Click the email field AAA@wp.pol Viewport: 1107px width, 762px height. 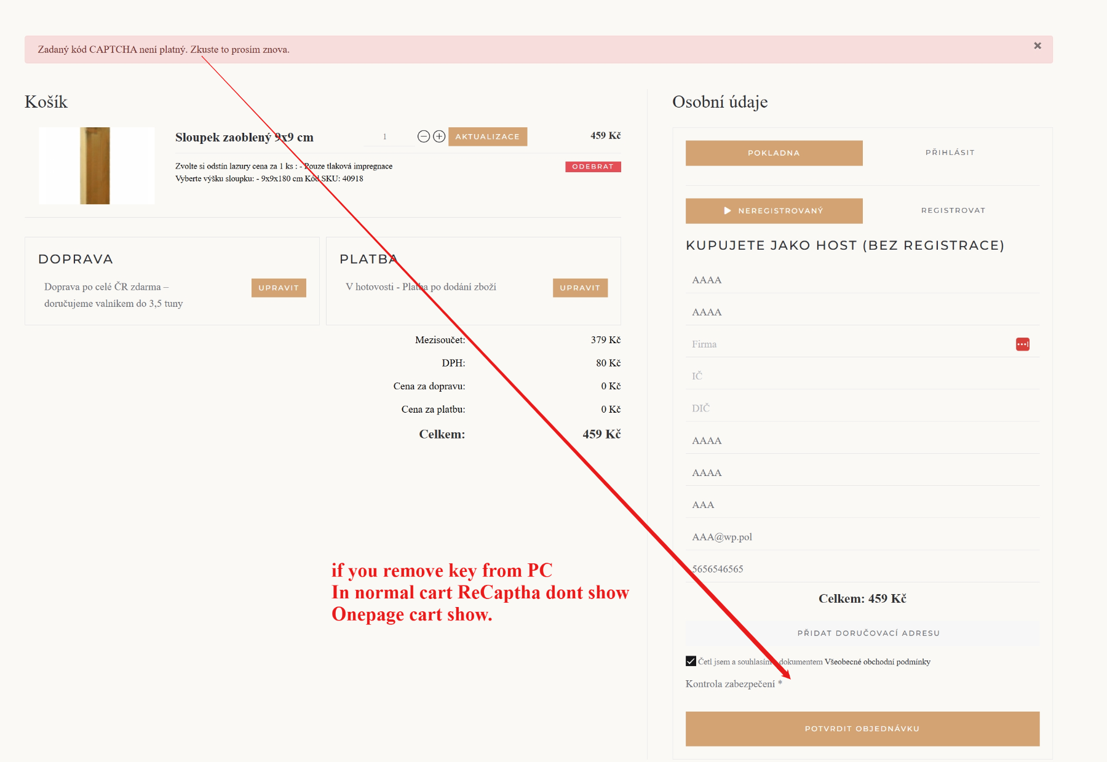click(861, 537)
